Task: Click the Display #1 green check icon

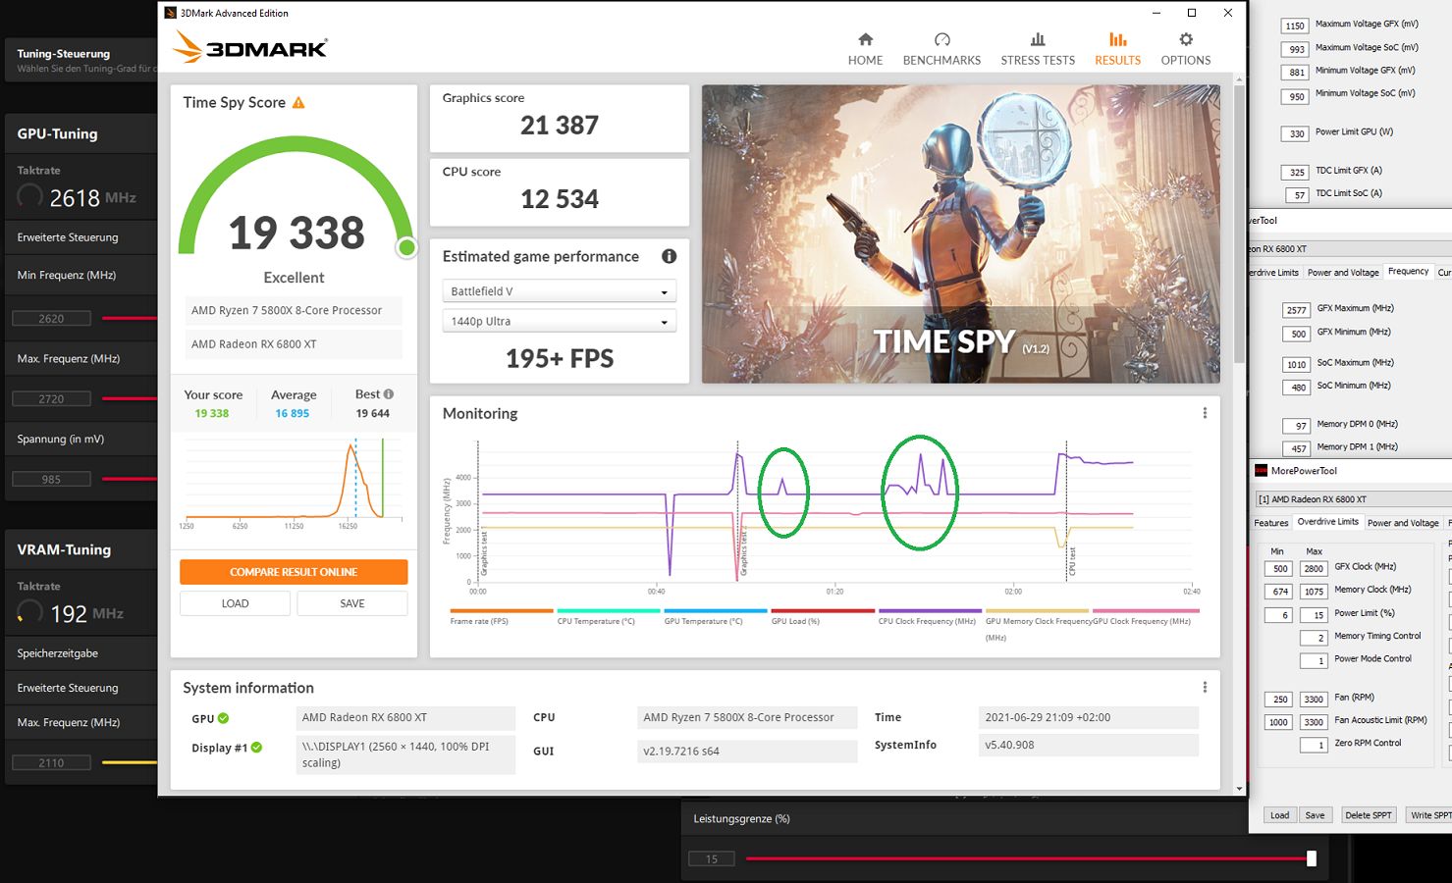Action: pos(256,748)
